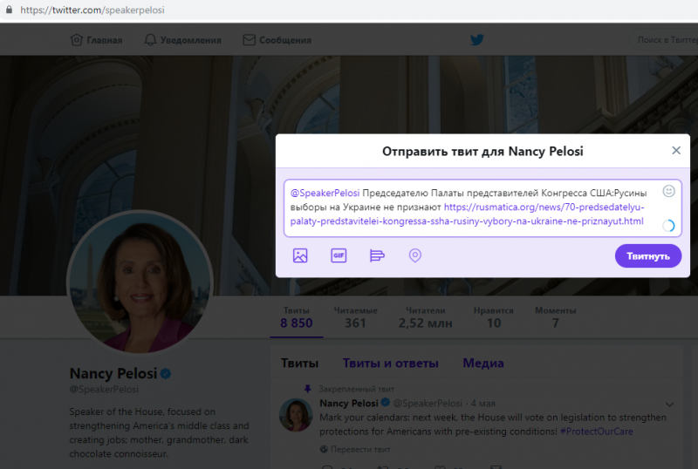The height and width of the screenshot is (469, 698).
Task: Open Сообщения messages
Action: point(277,40)
